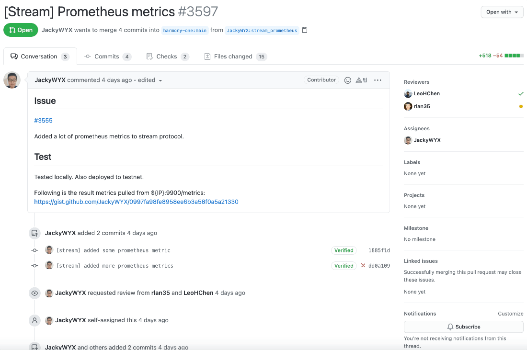Subscribe to thread notifications
Image resolution: width=527 pixels, height=350 pixels.
(x=463, y=327)
